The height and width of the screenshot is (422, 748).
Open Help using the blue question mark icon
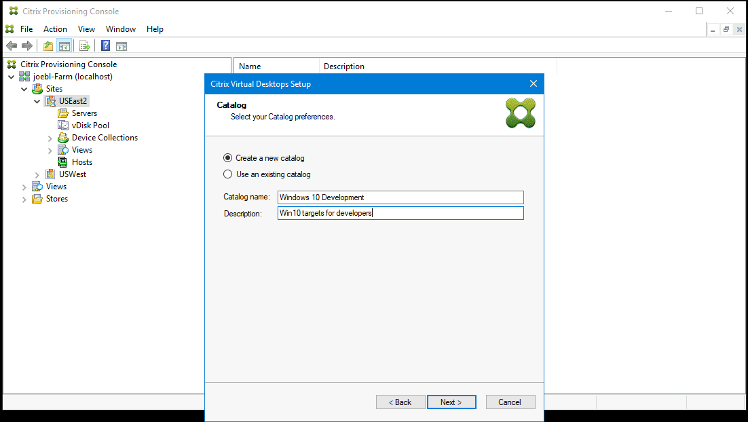105,45
